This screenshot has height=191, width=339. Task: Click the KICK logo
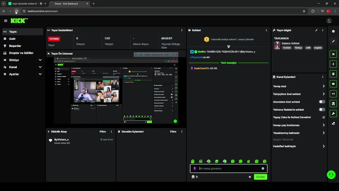pos(19,21)
